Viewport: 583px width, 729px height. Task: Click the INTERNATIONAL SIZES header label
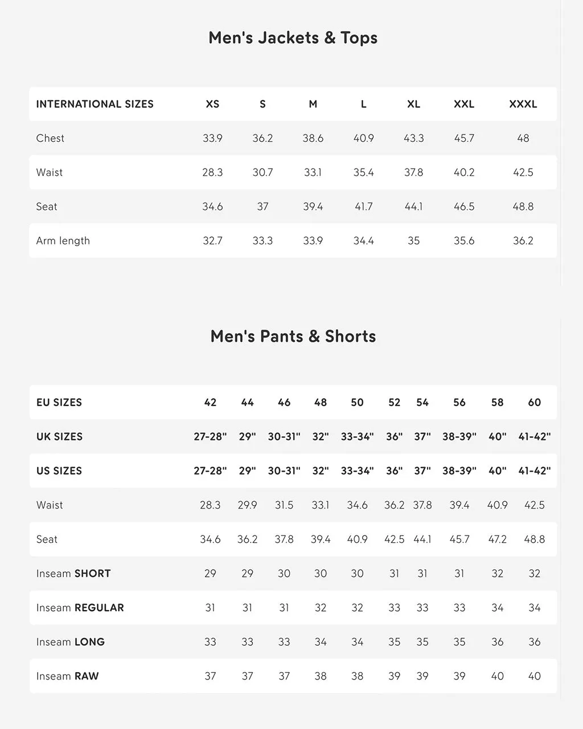[95, 104]
